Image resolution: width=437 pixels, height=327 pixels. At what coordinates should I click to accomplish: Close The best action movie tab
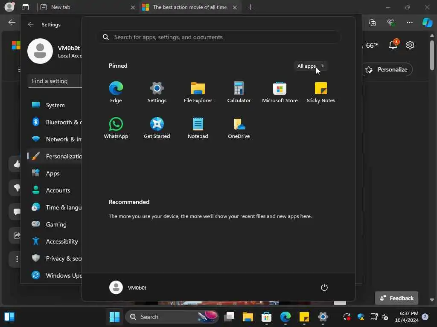[235, 8]
